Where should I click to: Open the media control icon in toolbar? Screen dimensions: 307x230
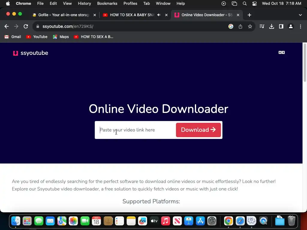pyautogui.click(x=262, y=26)
